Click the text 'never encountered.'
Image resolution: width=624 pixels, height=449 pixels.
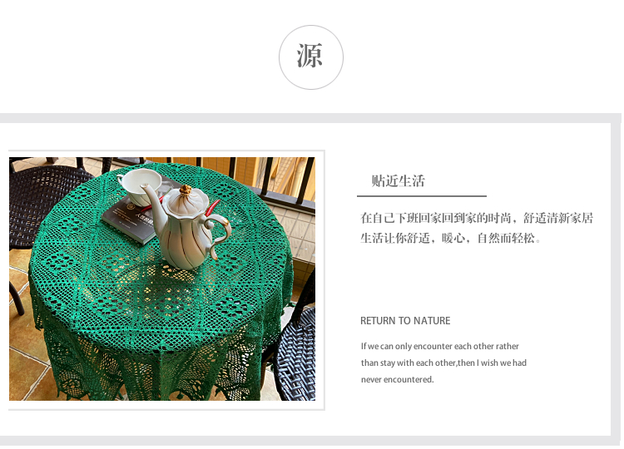(x=397, y=379)
